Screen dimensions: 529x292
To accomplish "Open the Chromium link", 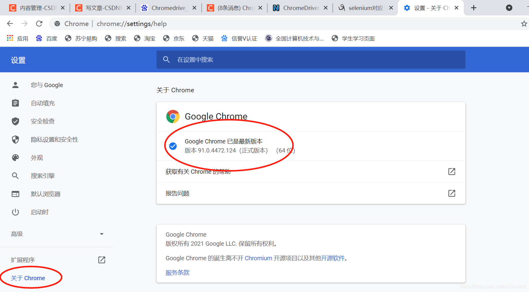I will pos(259,258).
